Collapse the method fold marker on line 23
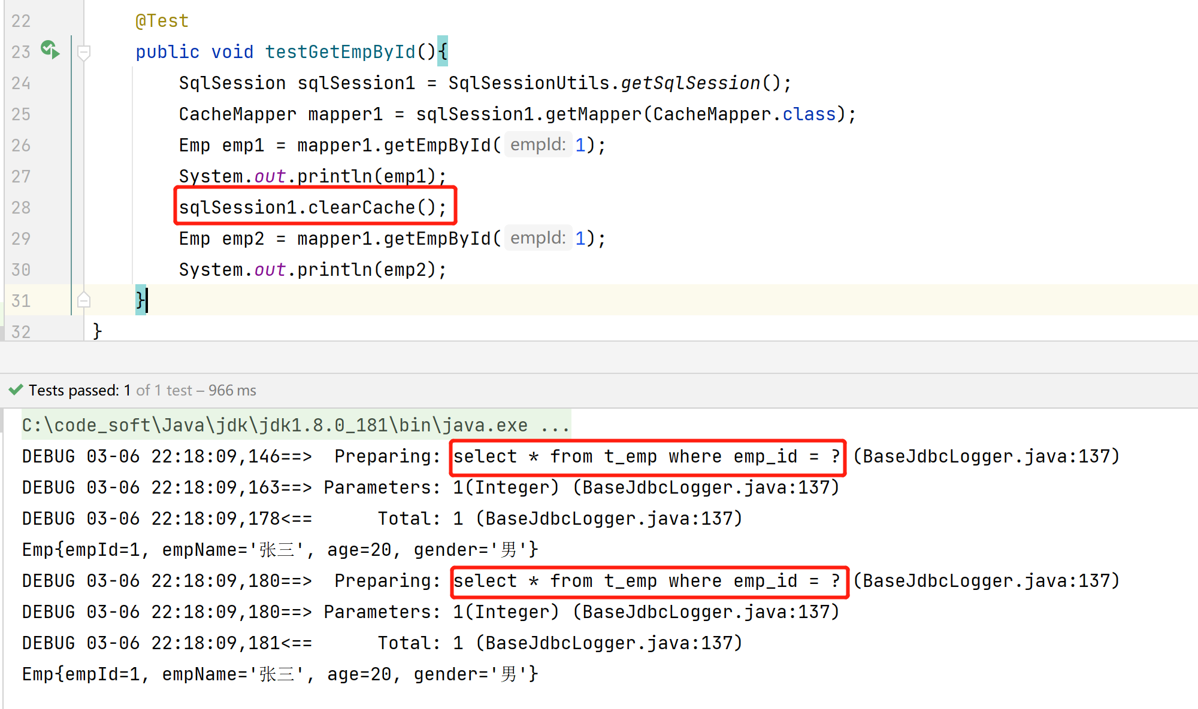This screenshot has width=1198, height=709. pyautogui.click(x=84, y=53)
